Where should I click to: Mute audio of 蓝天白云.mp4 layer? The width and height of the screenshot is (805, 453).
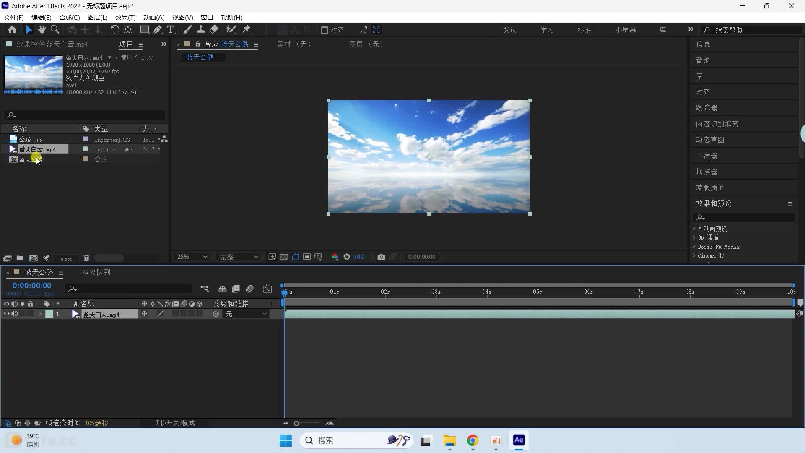15,314
